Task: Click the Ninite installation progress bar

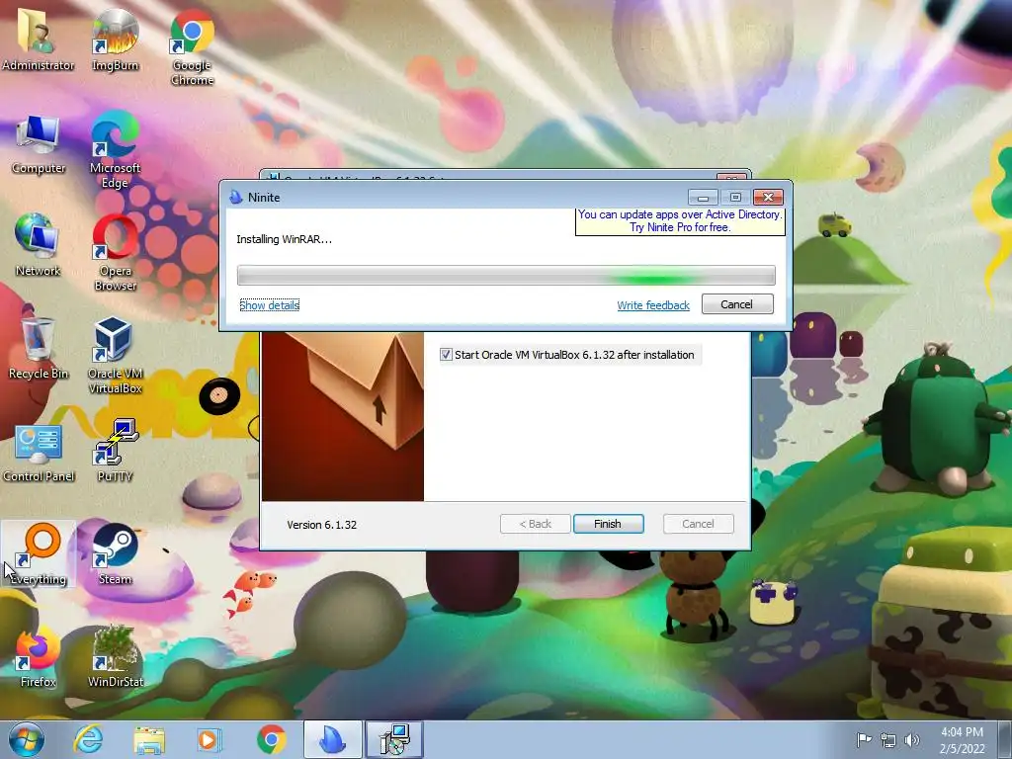Action: (x=506, y=276)
